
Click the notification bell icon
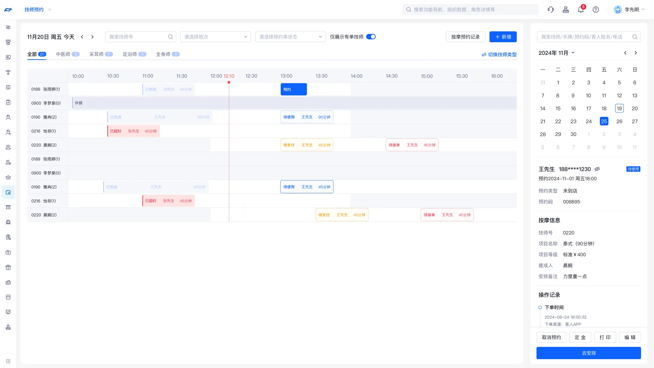580,10
